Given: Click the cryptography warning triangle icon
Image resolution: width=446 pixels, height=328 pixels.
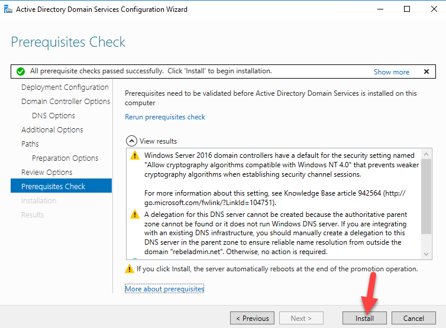Looking at the screenshot, I should point(134,155).
